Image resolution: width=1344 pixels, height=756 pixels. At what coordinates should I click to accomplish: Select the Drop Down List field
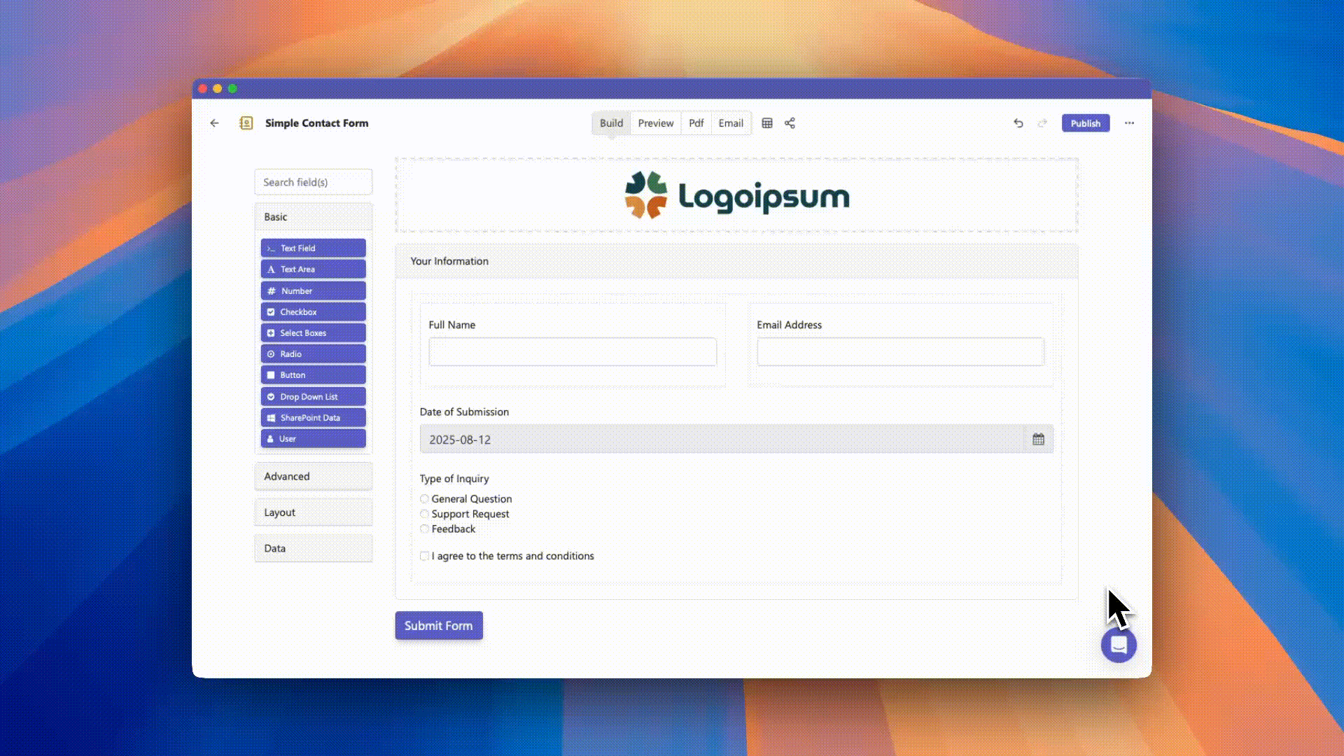(x=314, y=396)
